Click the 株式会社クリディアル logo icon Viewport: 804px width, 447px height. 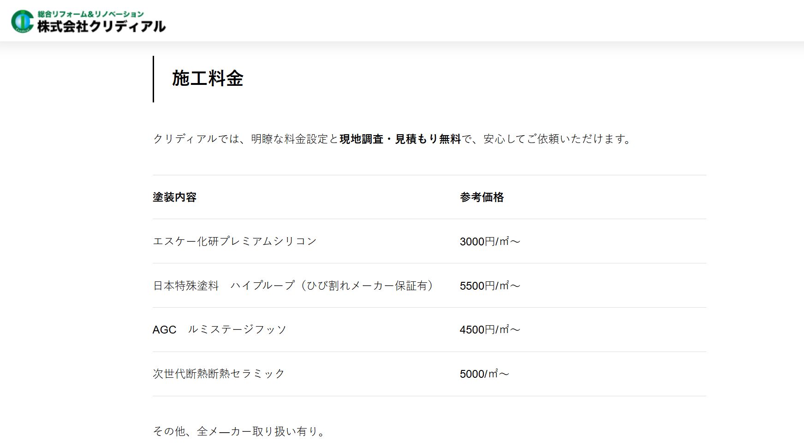point(23,21)
